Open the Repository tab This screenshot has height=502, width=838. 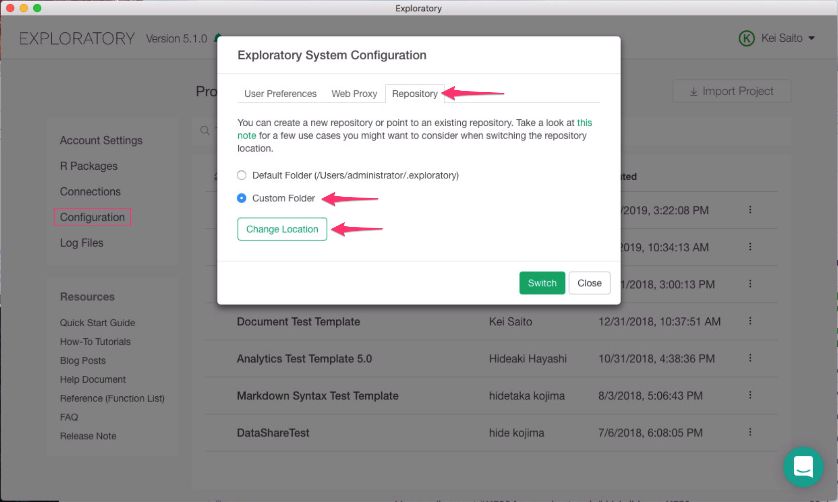(x=415, y=94)
